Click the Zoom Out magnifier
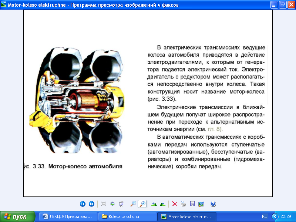Image resolution: width=296 pixels, height=222 pixels. [142, 204]
